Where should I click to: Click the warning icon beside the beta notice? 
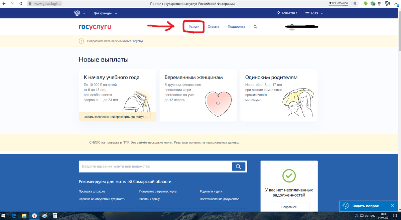tap(81, 40)
